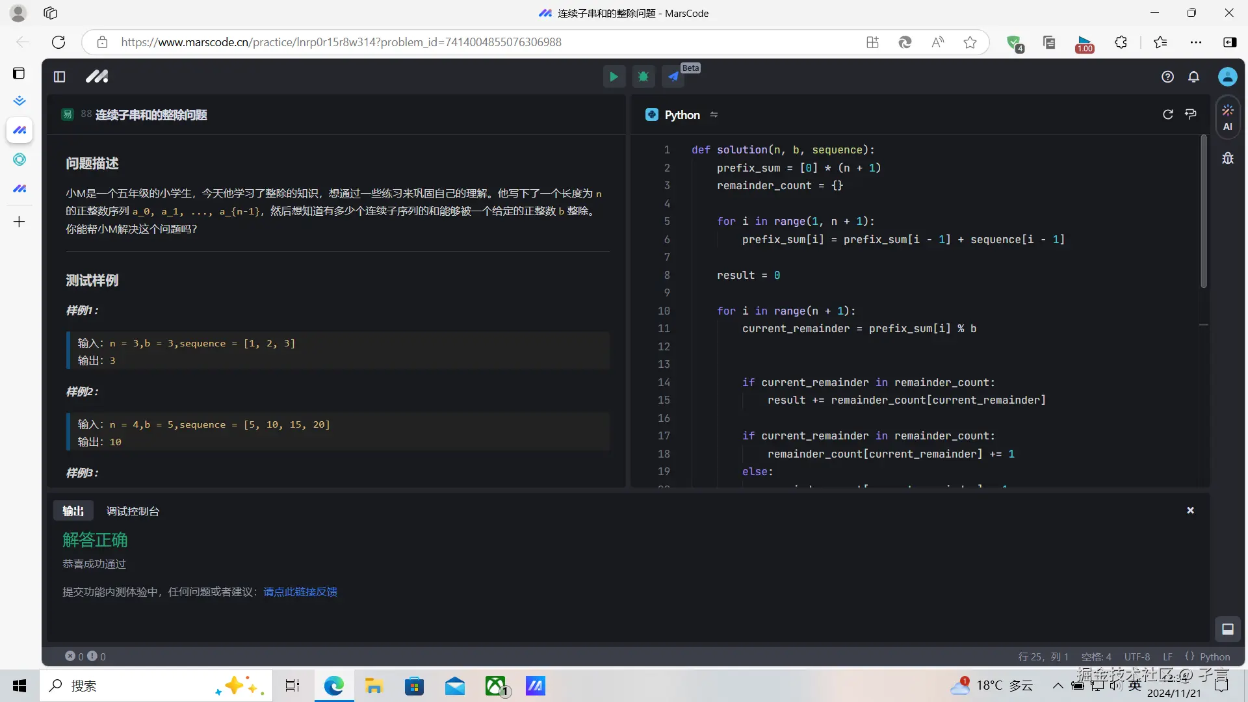
Task: Open the Python language switcher dropdown
Action: [x=682, y=114]
